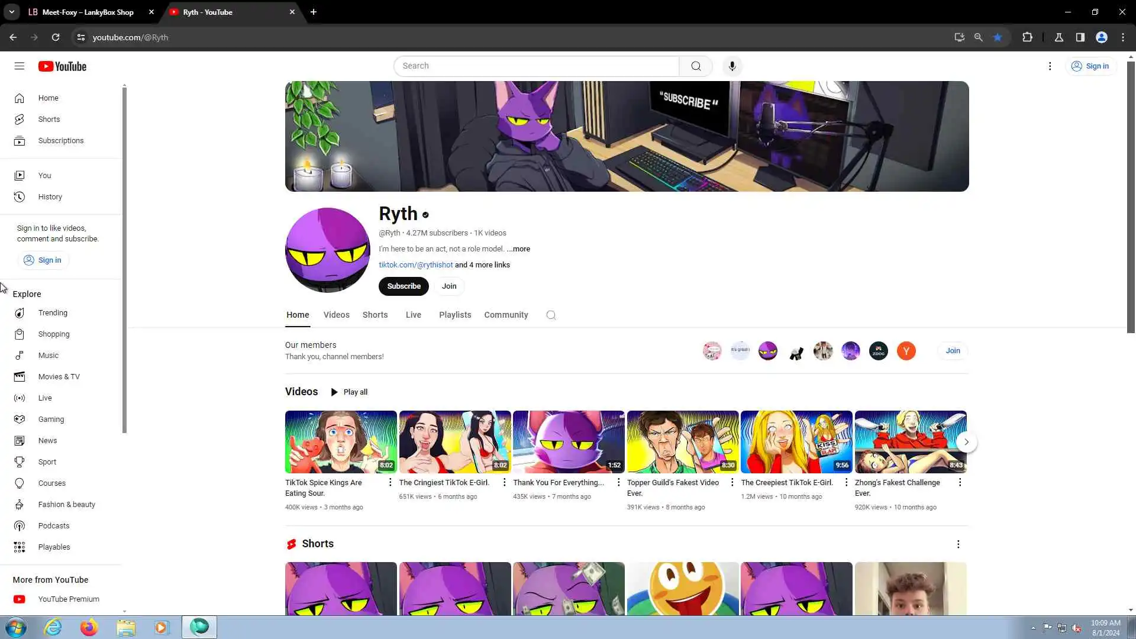This screenshot has width=1136, height=639.
Task: Play The Creepiest TikTok E-Girl thumbnail
Action: 796,442
